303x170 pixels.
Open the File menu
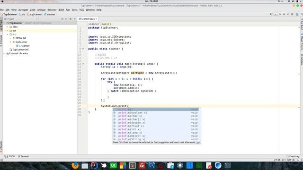pos(2,10)
